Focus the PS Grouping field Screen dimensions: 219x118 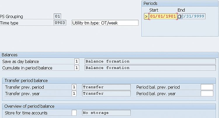(58, 17)
